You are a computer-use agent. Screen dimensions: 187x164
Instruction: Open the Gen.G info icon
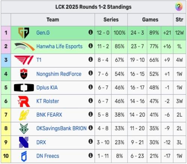click(x=91, y=32)
